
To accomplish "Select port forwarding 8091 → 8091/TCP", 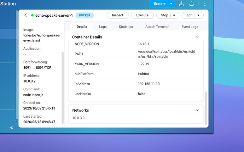I will tap(37, 68).
